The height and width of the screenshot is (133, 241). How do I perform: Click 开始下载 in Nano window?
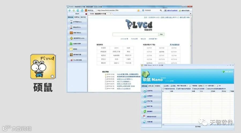coord(151,101)
